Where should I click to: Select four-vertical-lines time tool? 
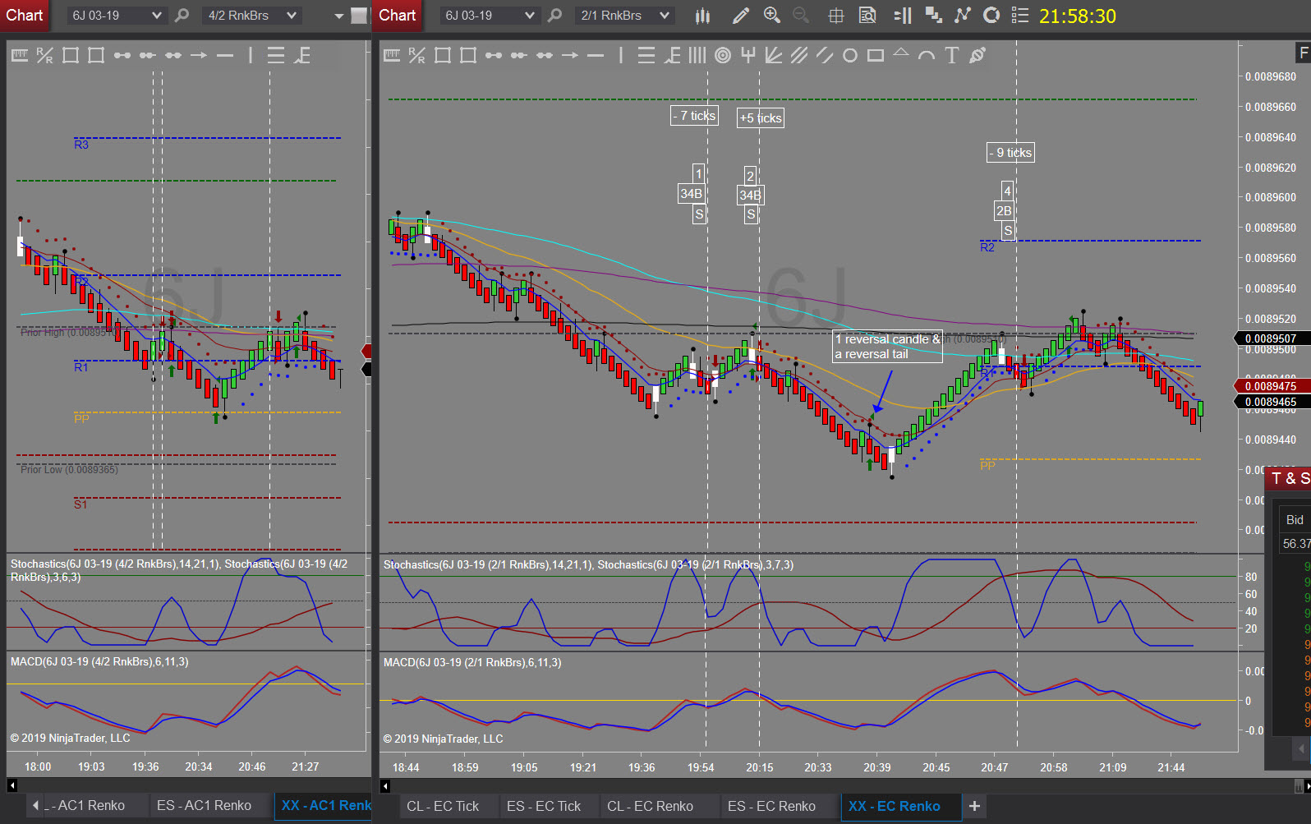pyautogui.click(x=697, y=55)
